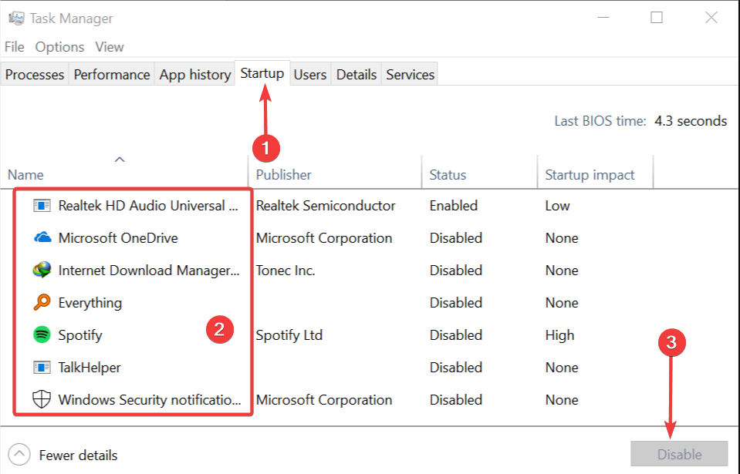Click the Spotify Ltd publisher cell
The width and height of the screenshot is (740, 474).
289,335
